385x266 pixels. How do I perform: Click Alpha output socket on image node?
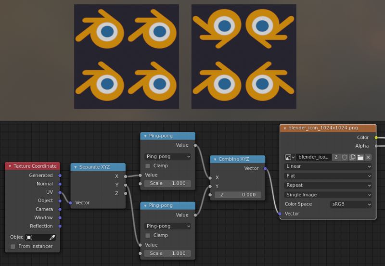click(376, 146)
